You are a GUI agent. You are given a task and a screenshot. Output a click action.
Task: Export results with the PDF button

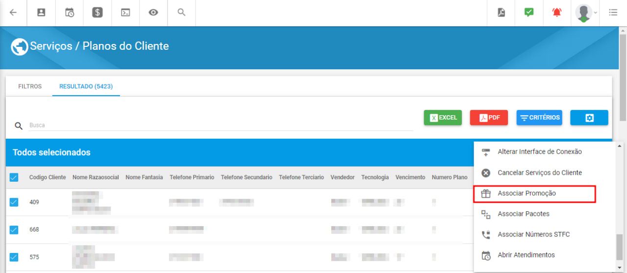coord(489,118)
